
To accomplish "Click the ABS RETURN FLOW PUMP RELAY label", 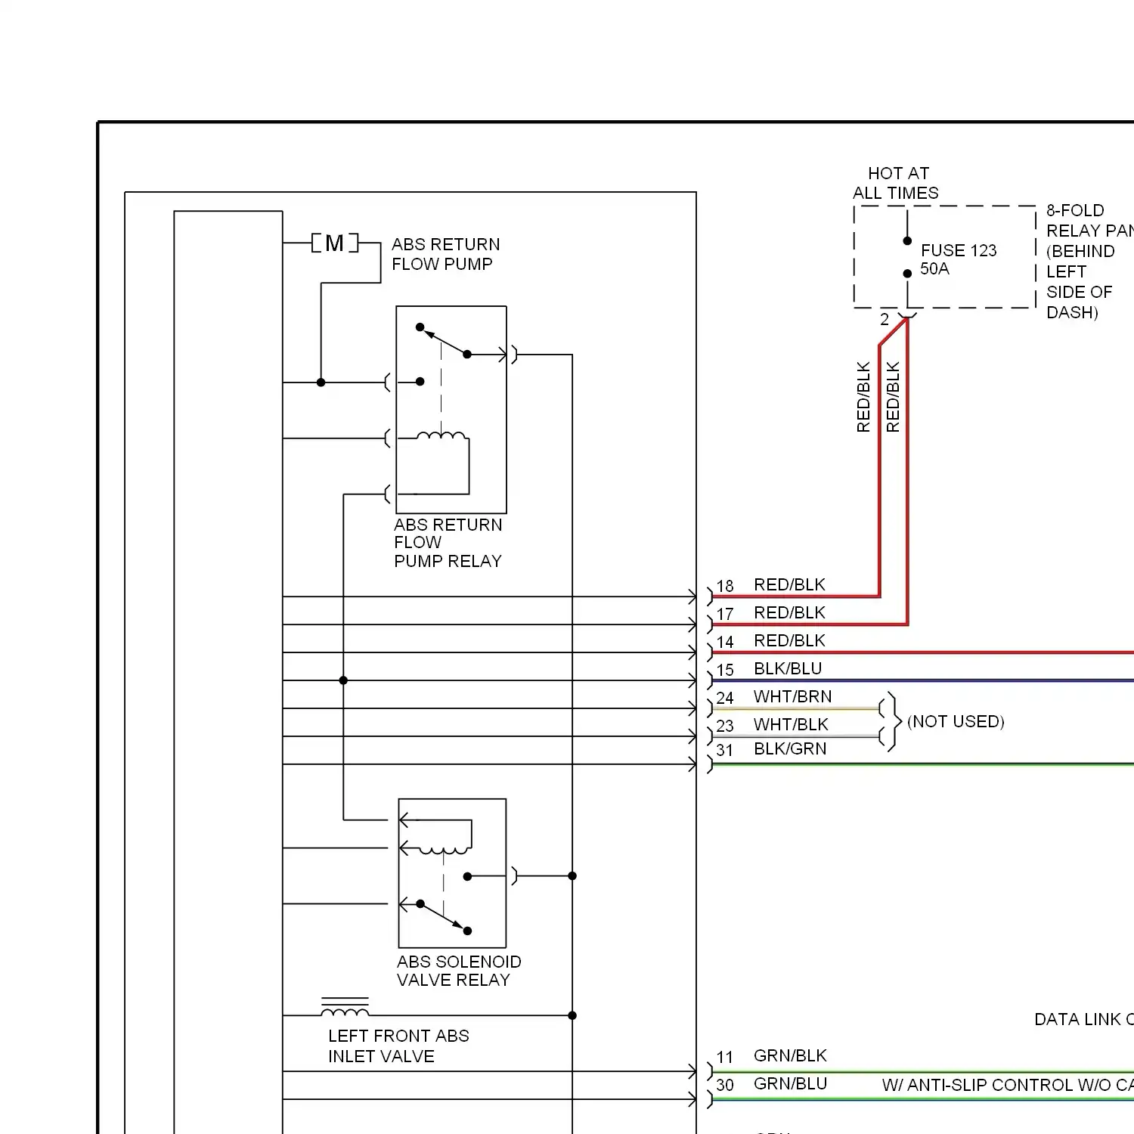I will [x=448, y=543].
